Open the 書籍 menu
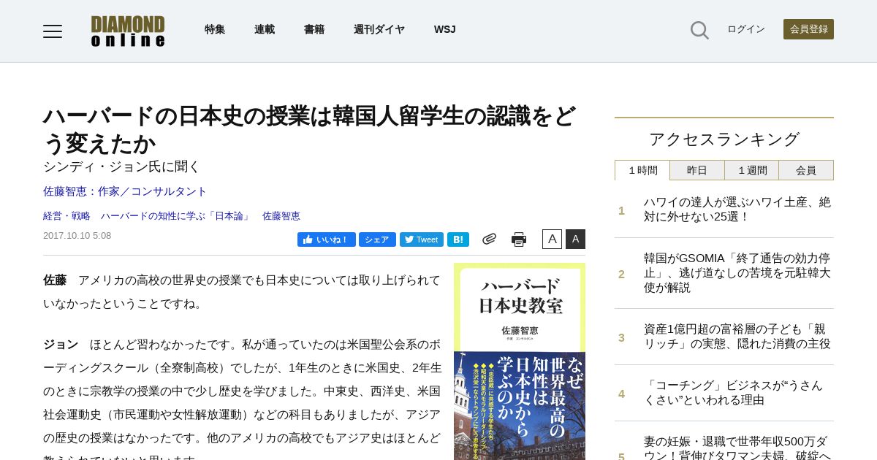The image size is (877, 460). (x=314, y=29)
